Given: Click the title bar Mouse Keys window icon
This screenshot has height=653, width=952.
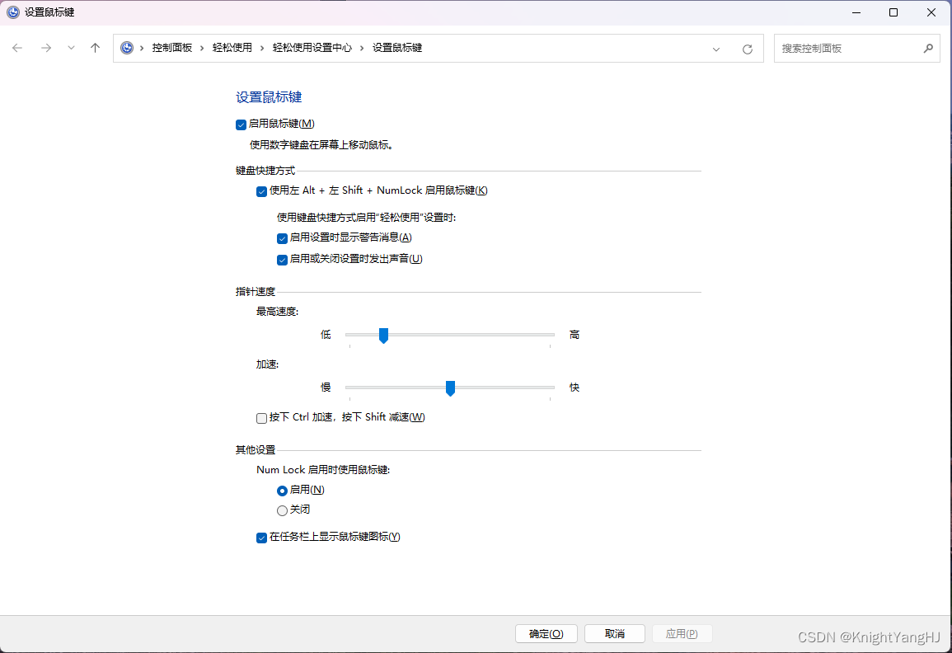Looking at the screenshot, I should coord(12,12).
